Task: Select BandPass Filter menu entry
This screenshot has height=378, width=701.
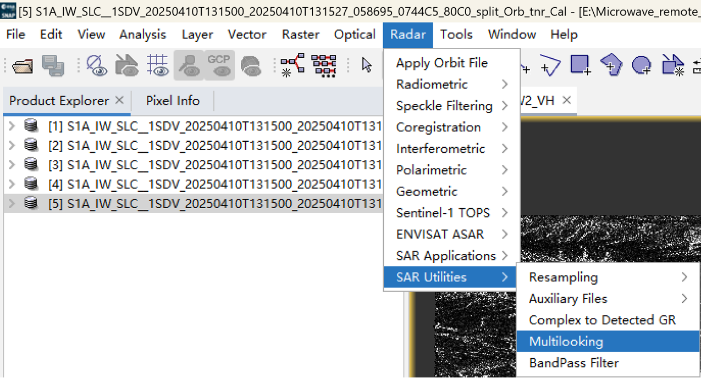Action: point(608,363)
